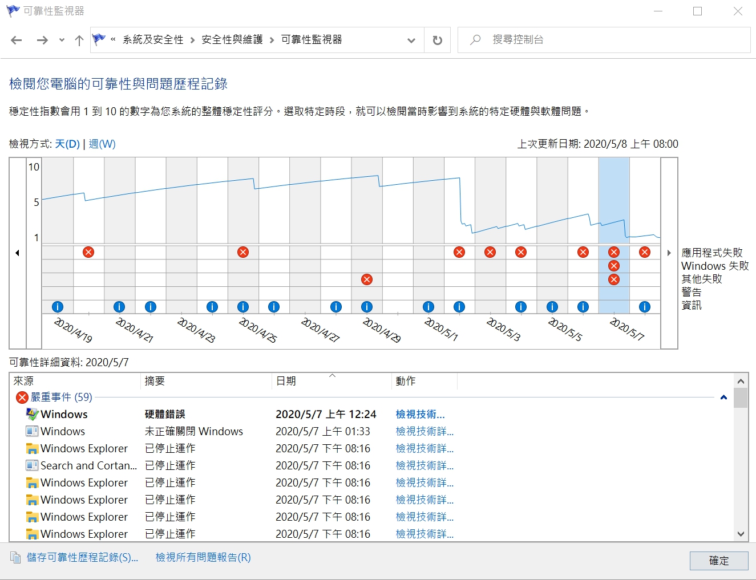Select the Windows failure icon on 2020/5/7

pos(614,266)
